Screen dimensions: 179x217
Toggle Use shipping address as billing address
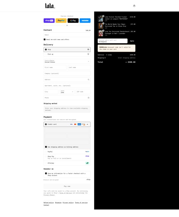point(46,147)
